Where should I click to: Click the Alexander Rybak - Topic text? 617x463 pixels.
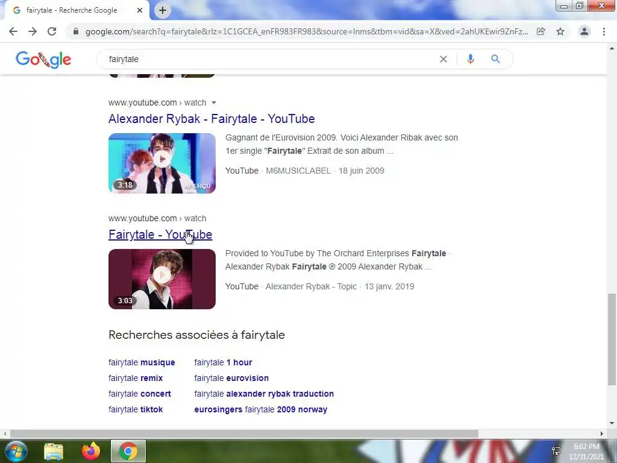(312, 286)
